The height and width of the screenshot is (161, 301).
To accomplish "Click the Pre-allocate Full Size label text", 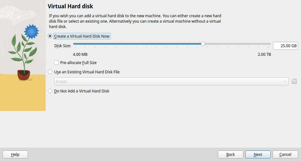I will 78,62.
